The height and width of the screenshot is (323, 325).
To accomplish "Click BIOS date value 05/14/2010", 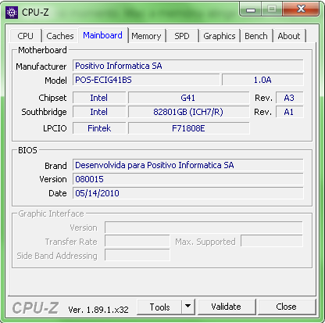I will tap(188, 193).
